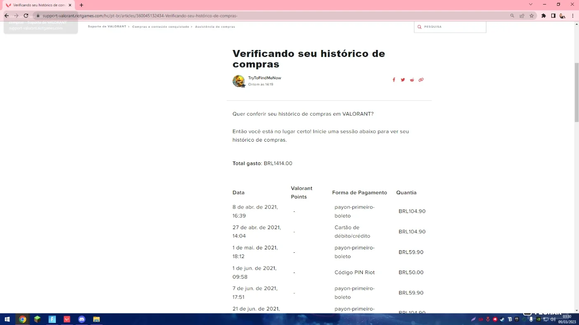Click the Cartão de débito/crédito payment cell
This screenshot has width=579, height=325.
[x=352, y=232]
